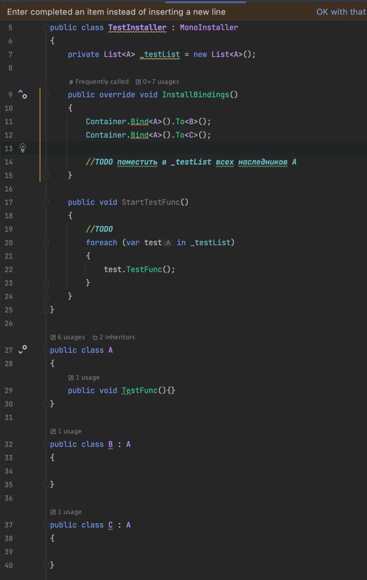The width and height of the screenshot is (367, 580).
Task: Click the fold end marker on line 40
Action: click(46, 565)
